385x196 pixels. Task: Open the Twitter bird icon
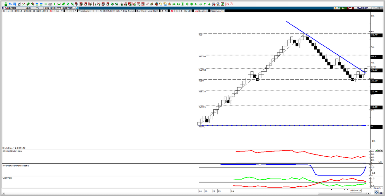77,8
